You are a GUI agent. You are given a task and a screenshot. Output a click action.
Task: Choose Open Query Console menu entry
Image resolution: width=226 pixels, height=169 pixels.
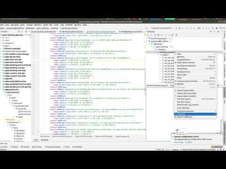[x=195, y=62]
